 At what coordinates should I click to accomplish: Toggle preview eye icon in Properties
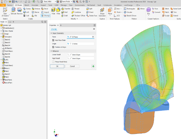(x=94, y=29)
